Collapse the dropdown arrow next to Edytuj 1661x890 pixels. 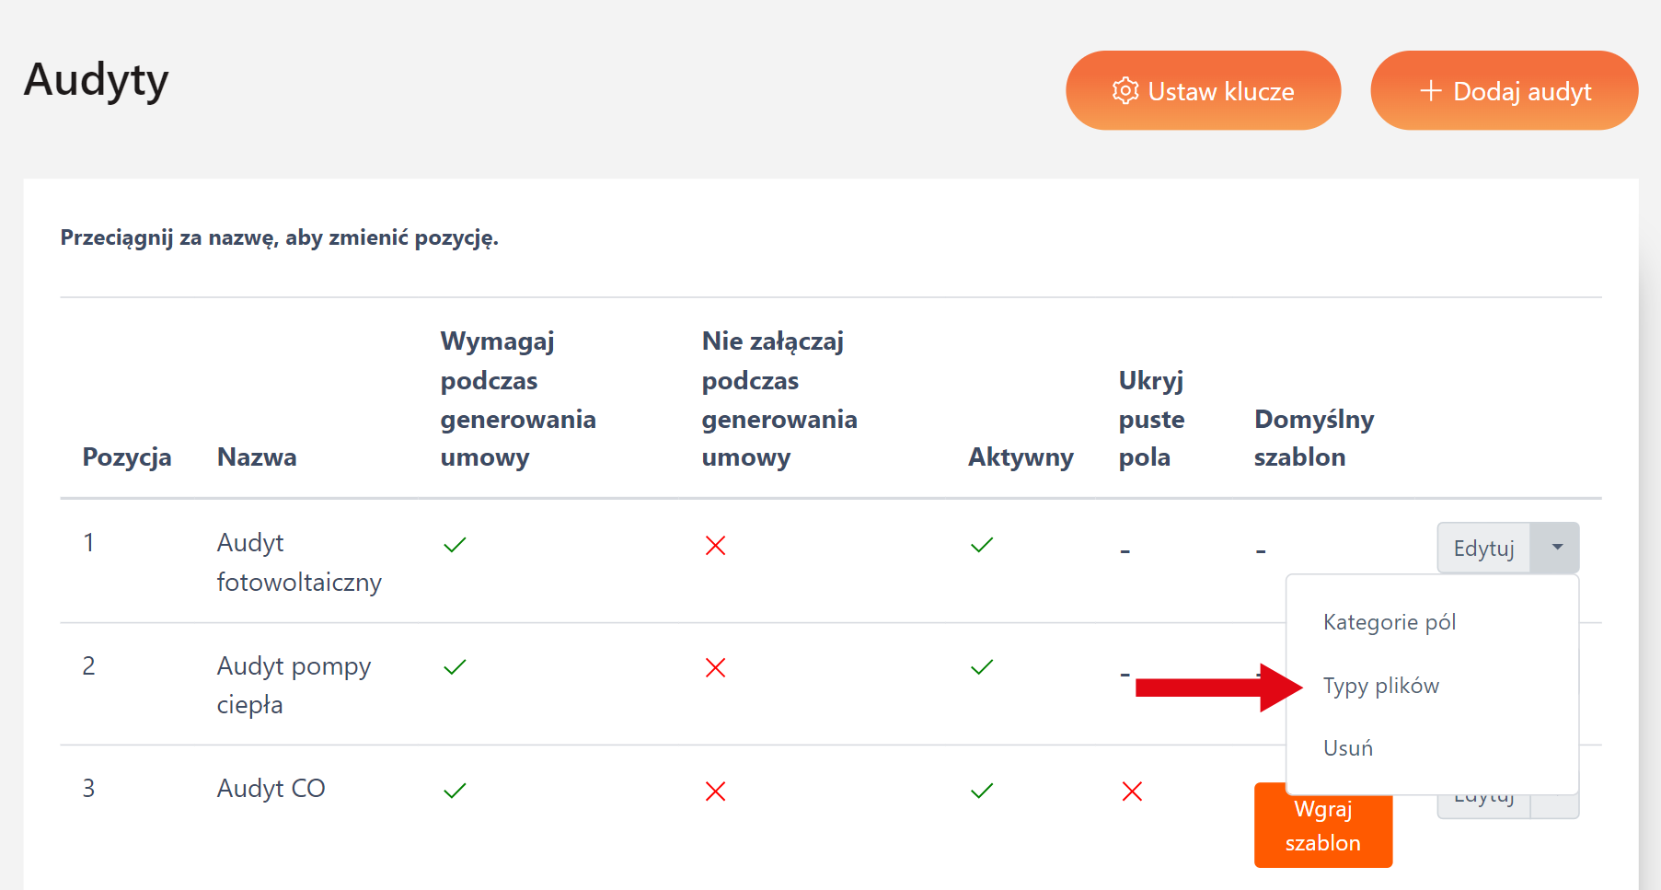(x=1556, y=548)
